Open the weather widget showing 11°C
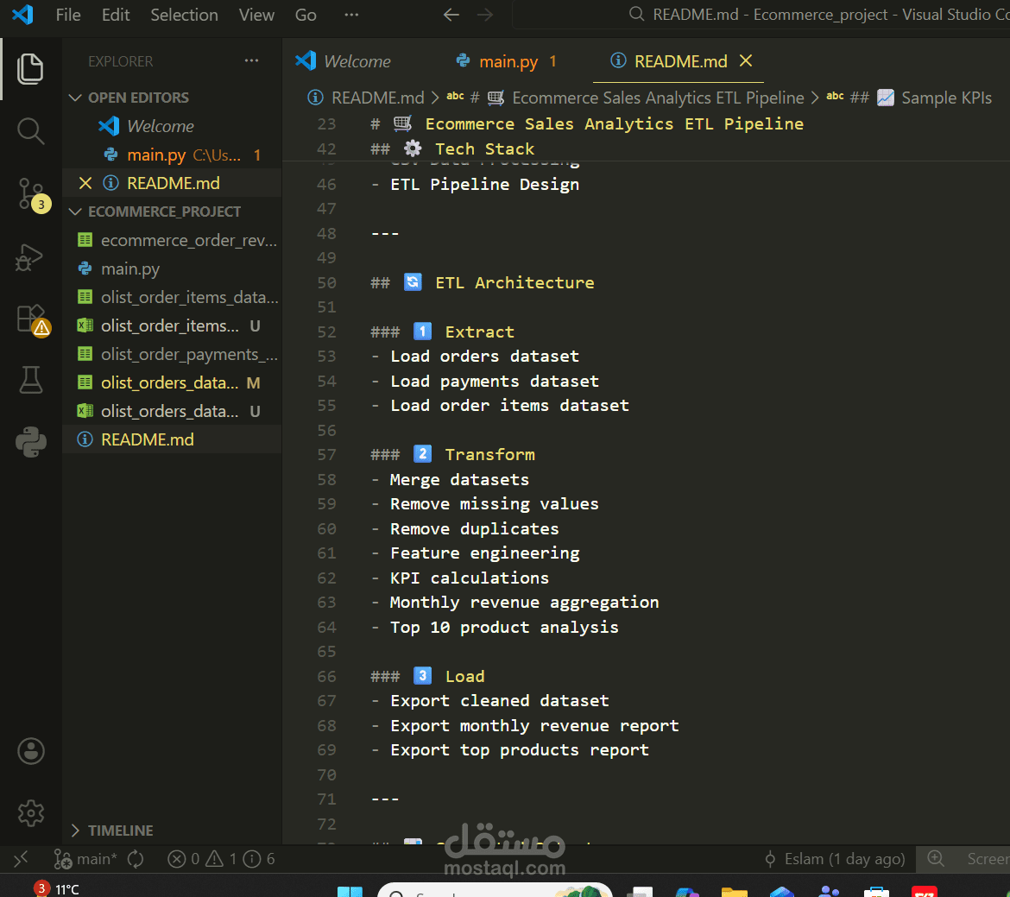The width and height of the screenshot is (1010, 897). 57,888
